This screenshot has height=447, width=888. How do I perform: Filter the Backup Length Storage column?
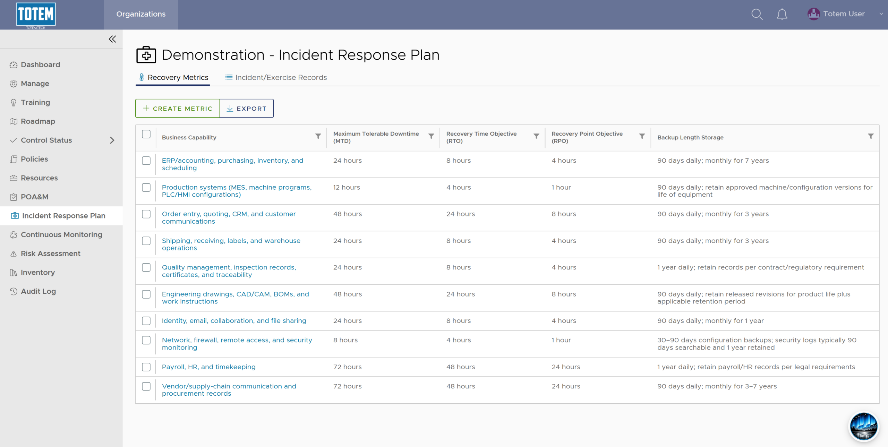[871, 136]
